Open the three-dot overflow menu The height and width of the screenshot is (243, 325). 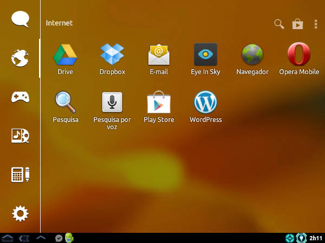tap(316, 24)
